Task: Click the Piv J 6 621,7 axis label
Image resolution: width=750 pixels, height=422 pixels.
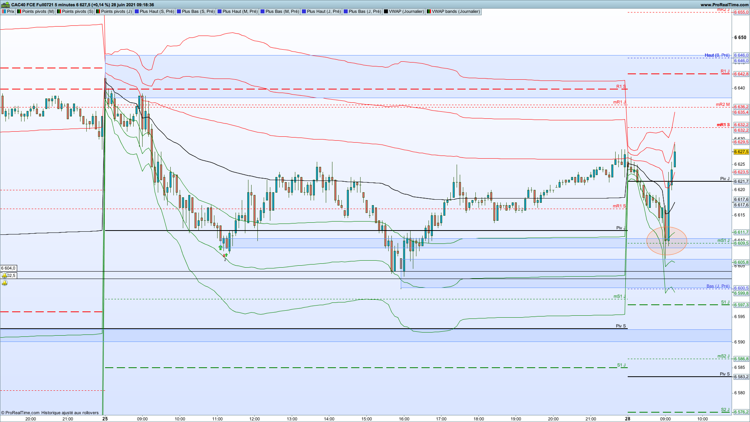Action: [x=741, y=181]
